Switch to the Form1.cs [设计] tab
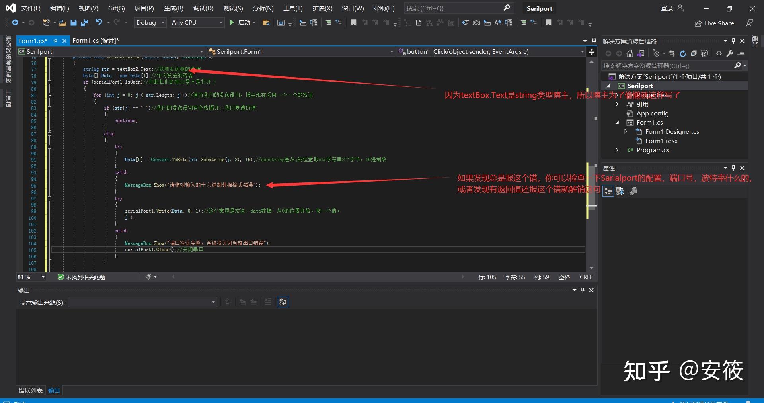This screenshot has width=764, height=403. [95, 40]
